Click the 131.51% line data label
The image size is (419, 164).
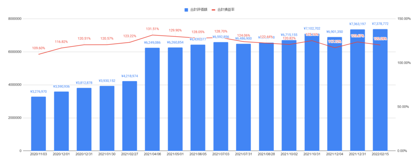pos(152,29)
